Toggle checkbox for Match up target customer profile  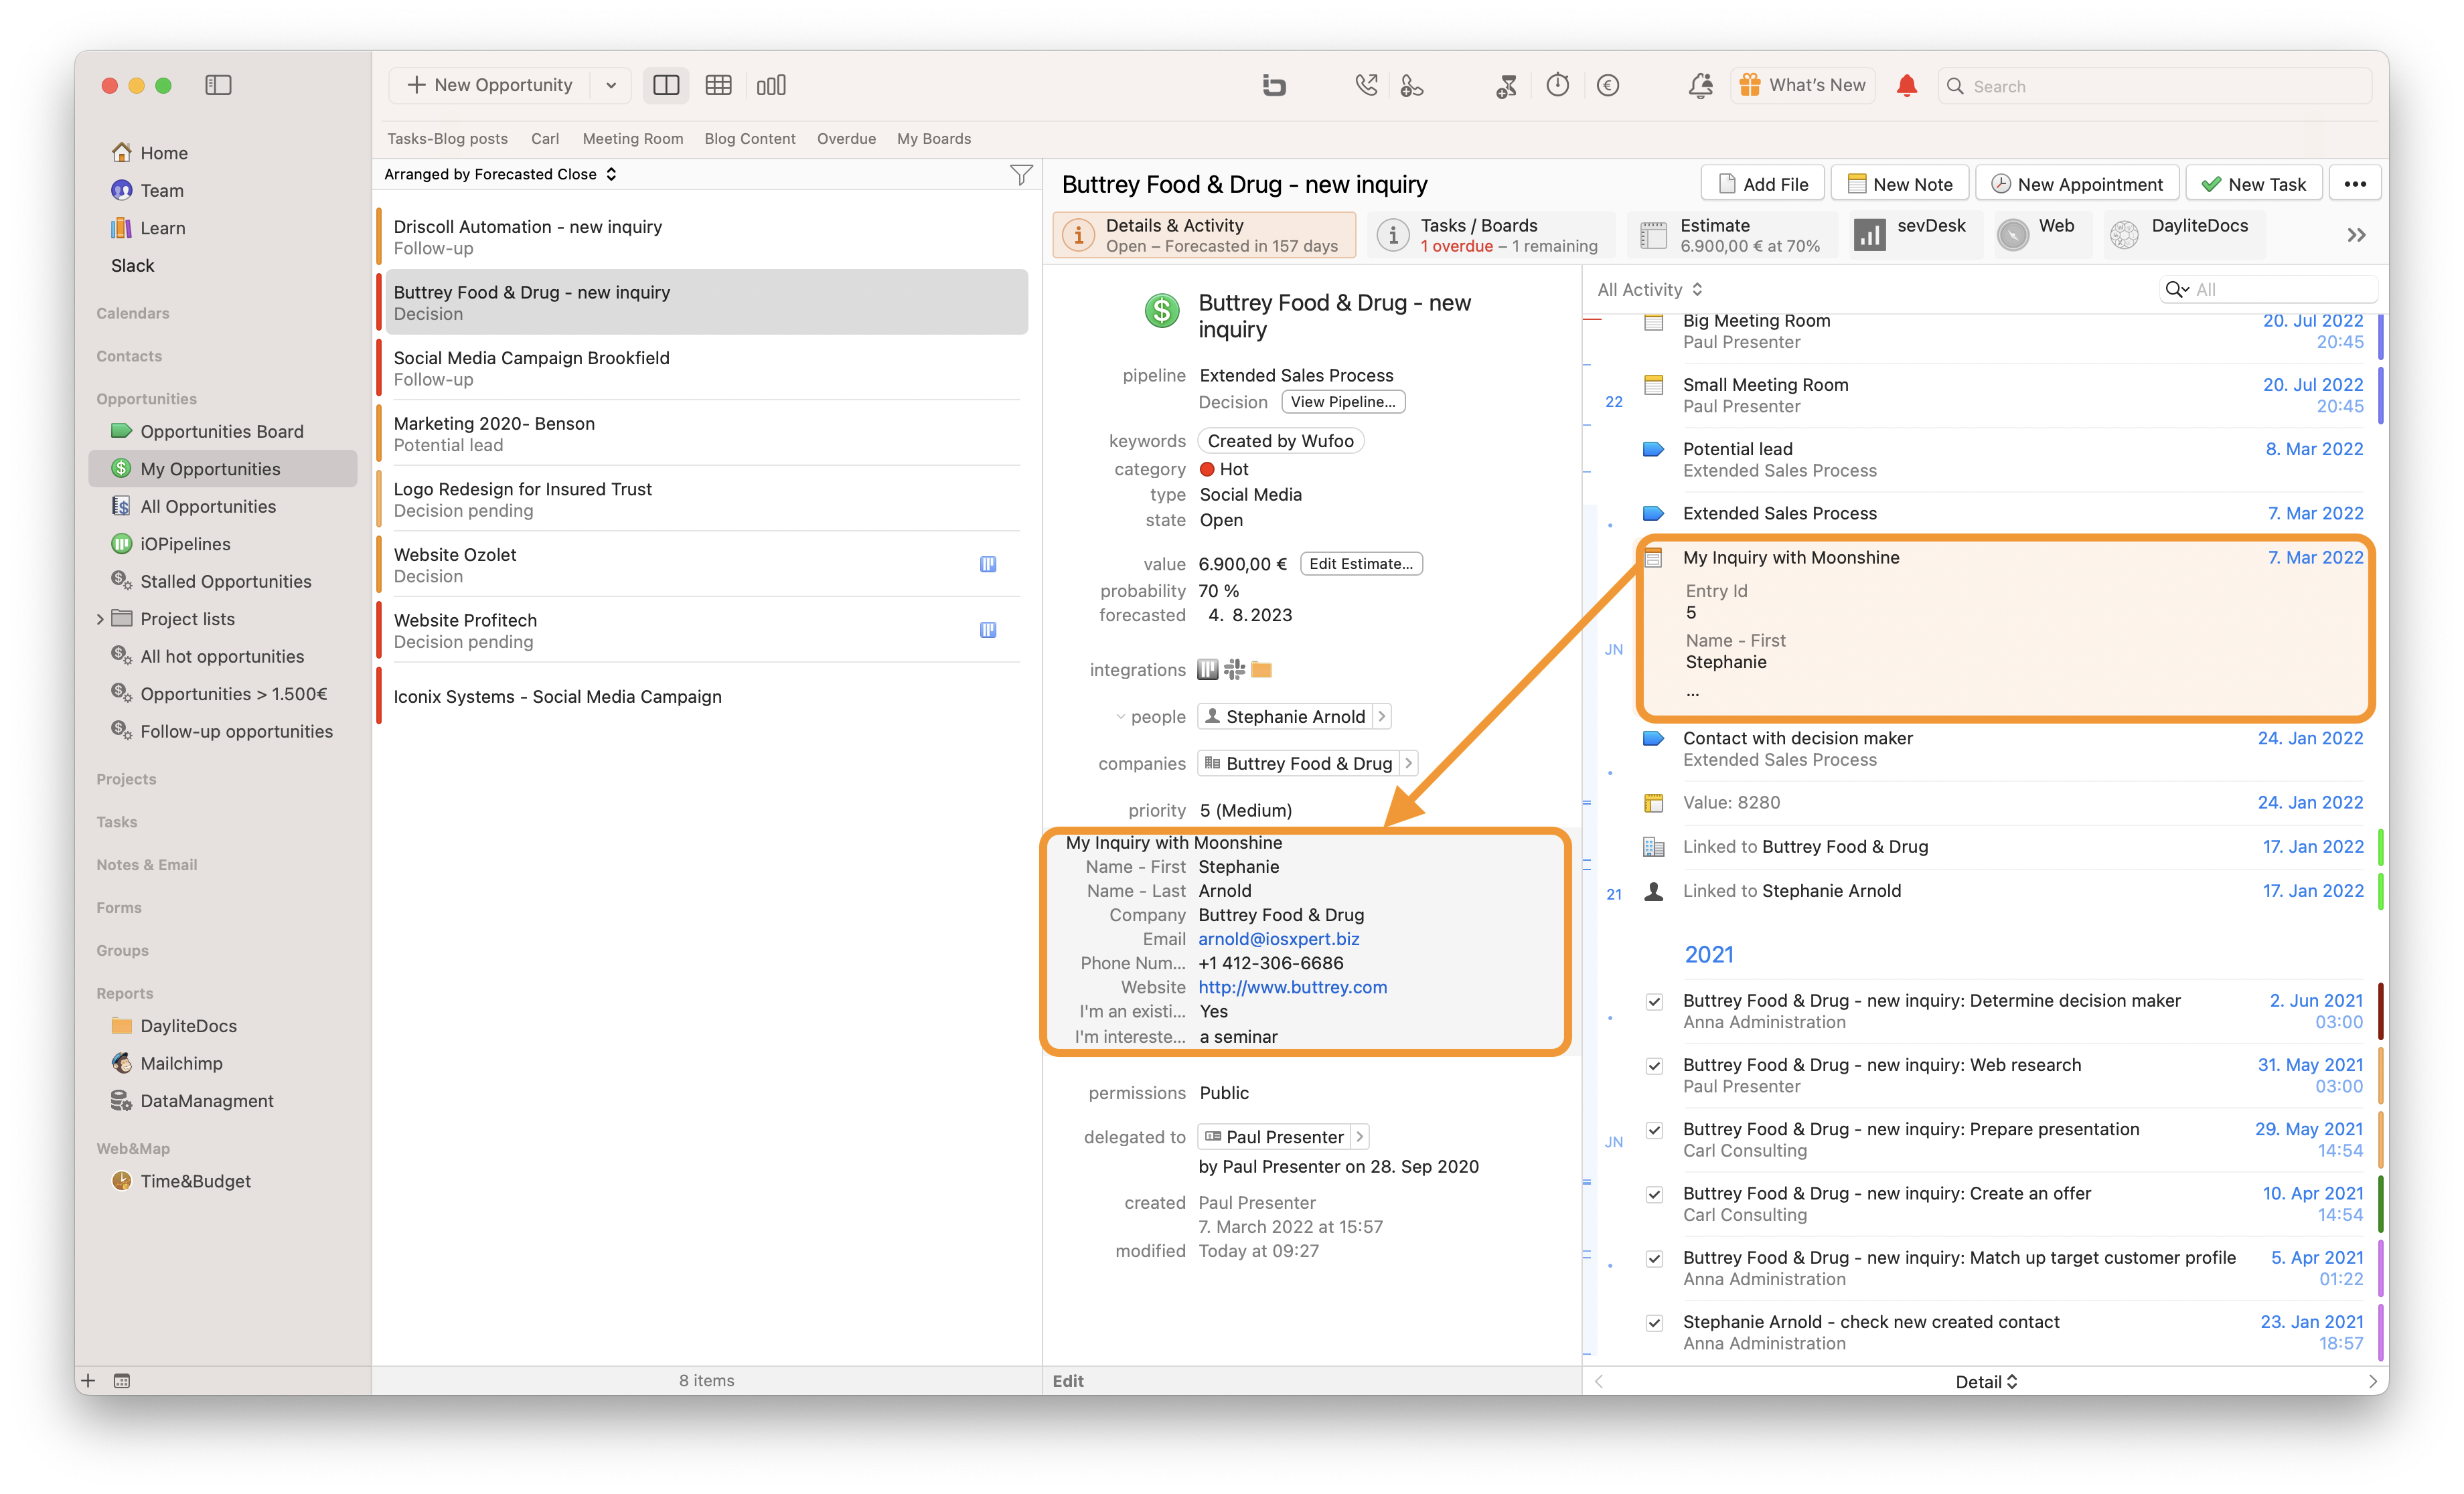(1654, 1258)
